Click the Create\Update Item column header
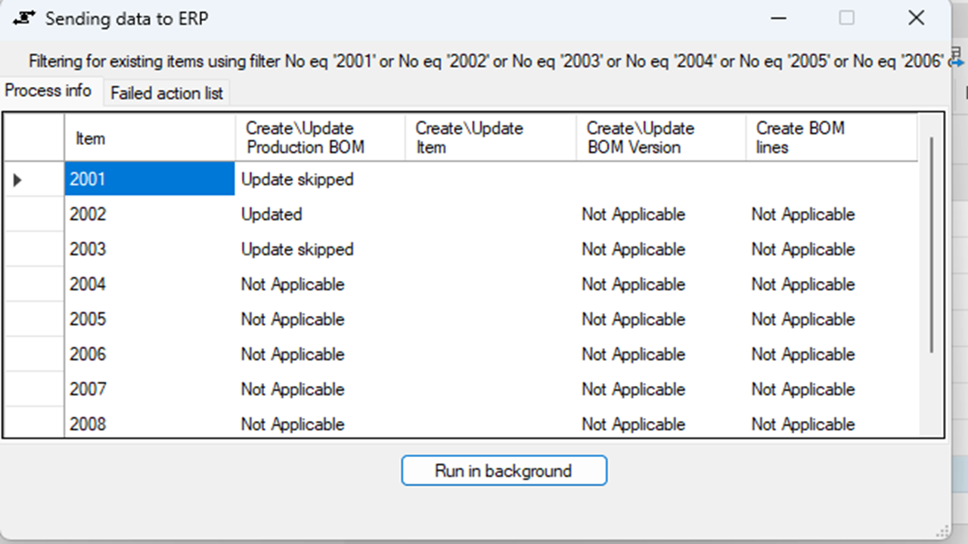Screen dimensions: 968x544 (x=491, y=138)
